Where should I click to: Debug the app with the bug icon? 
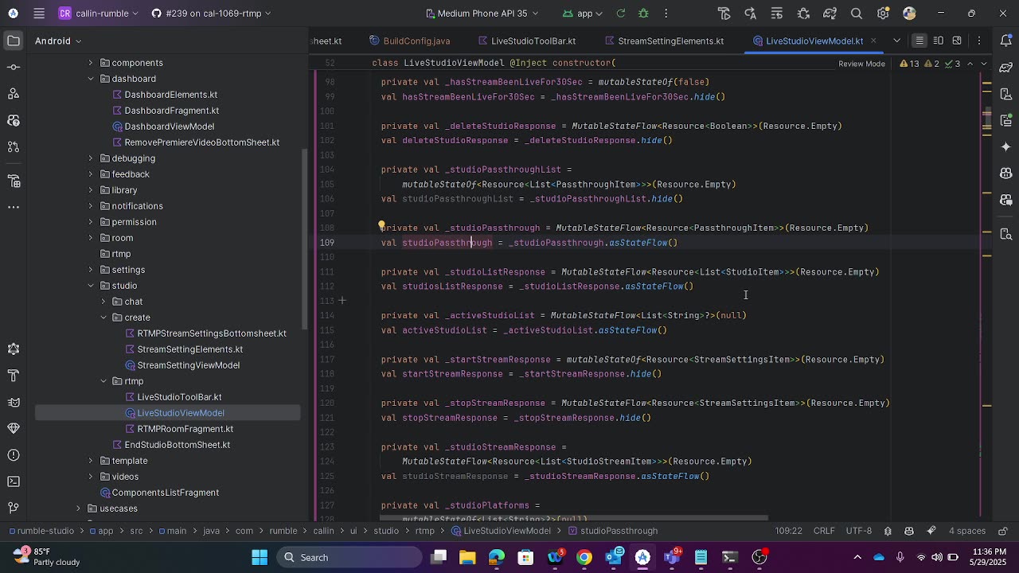(643, 14)
